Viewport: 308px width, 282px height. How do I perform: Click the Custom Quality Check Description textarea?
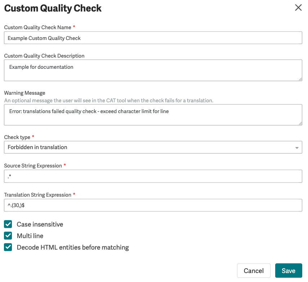pyautogui.click(x=153, y=70)
